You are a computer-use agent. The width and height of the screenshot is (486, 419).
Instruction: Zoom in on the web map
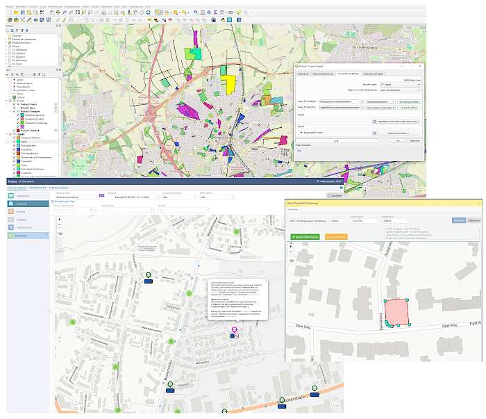point(60,220)
